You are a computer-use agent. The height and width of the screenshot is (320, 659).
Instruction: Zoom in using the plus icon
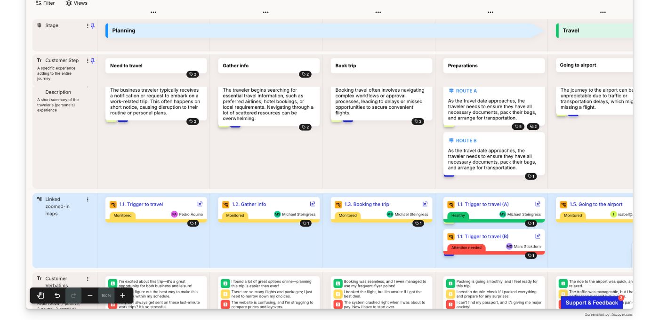[122, 296]
